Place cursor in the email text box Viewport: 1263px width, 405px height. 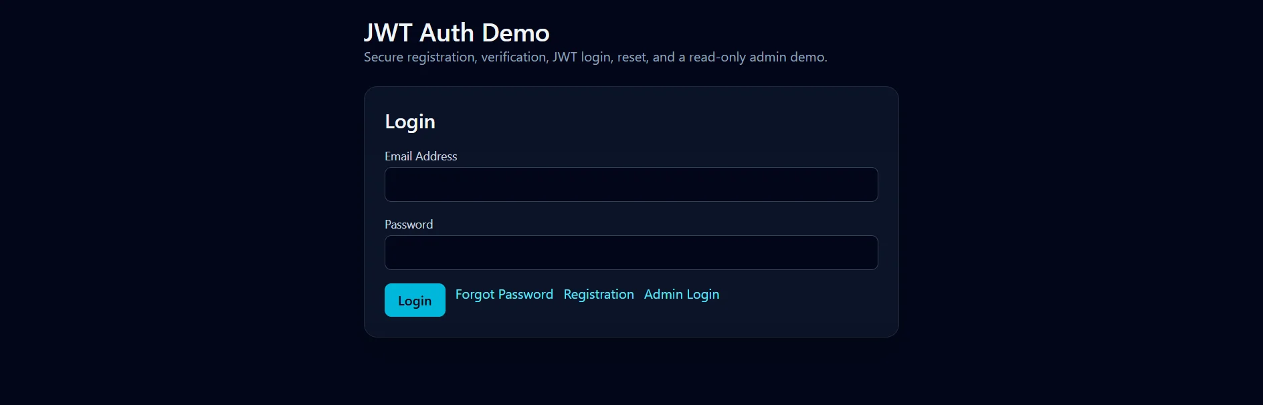click(x=631, y=184)
